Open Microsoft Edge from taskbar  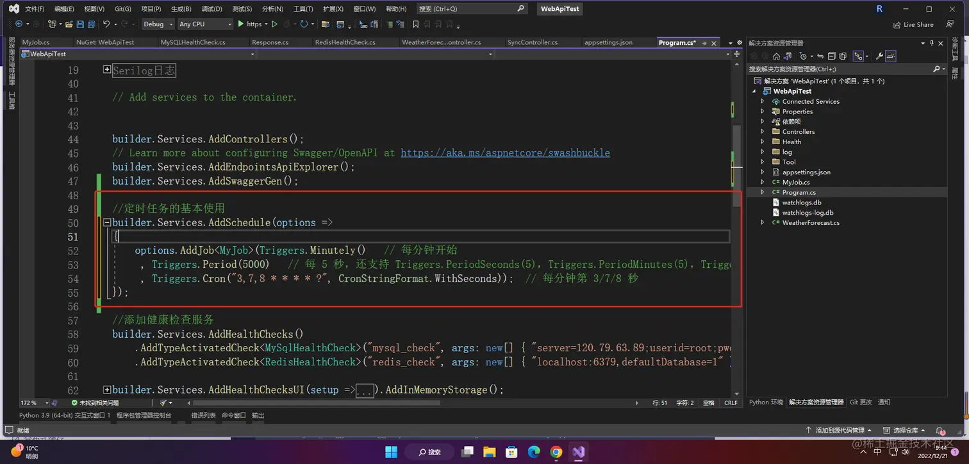coord(534,452)
